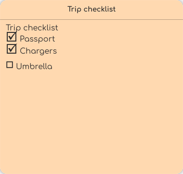
Task: Click the note title in the header bar
Action: point(91,9)
